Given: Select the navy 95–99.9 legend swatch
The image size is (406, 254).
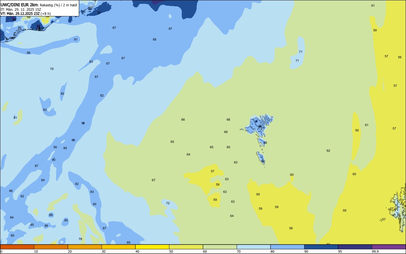Looking at the screenshot, I should pos(355,247).
